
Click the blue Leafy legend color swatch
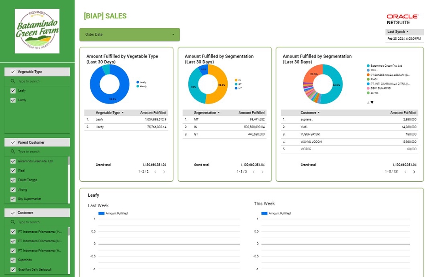coord(138,82)
